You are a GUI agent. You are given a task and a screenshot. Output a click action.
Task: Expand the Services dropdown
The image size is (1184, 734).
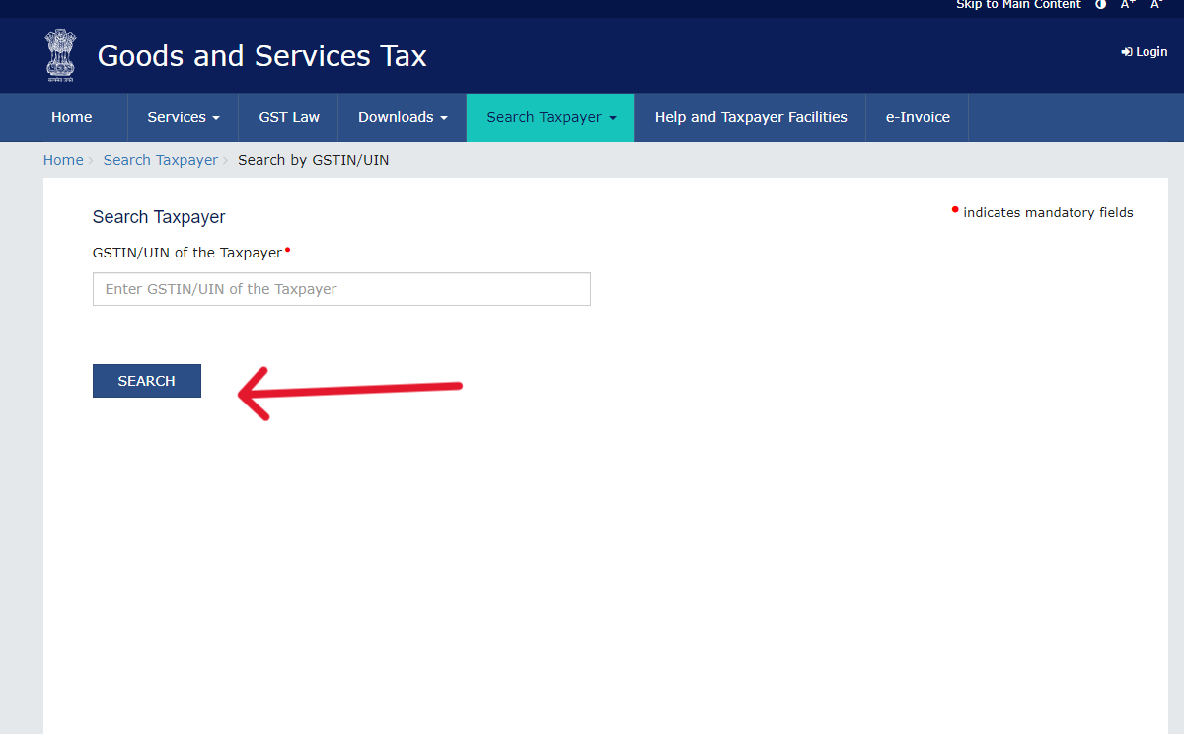[183, 117]
